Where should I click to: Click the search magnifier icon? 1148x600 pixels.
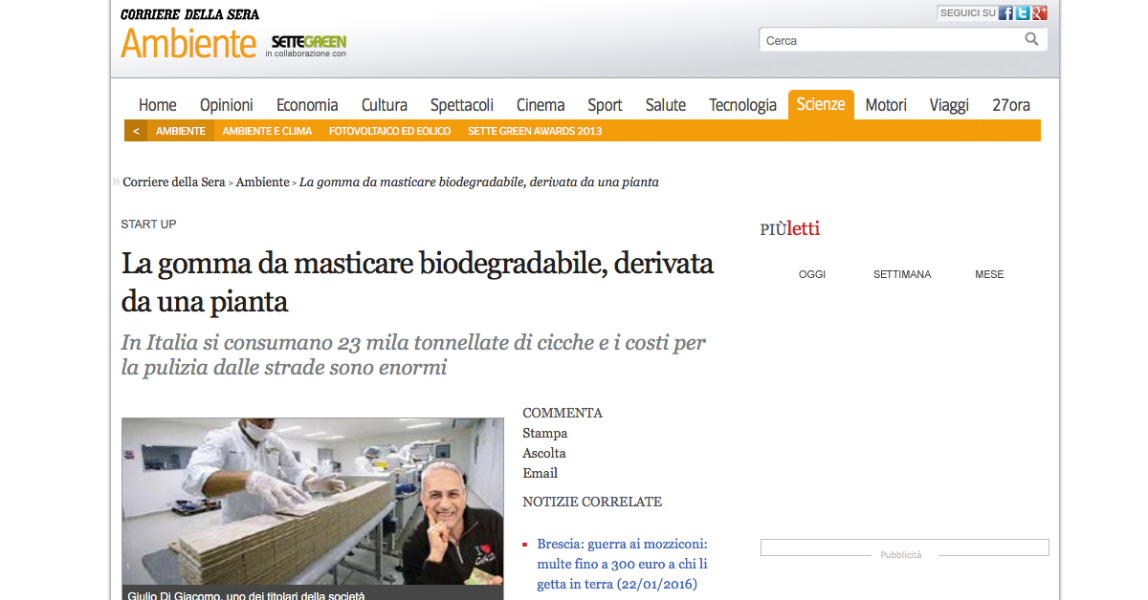[x=1031, y=39]
